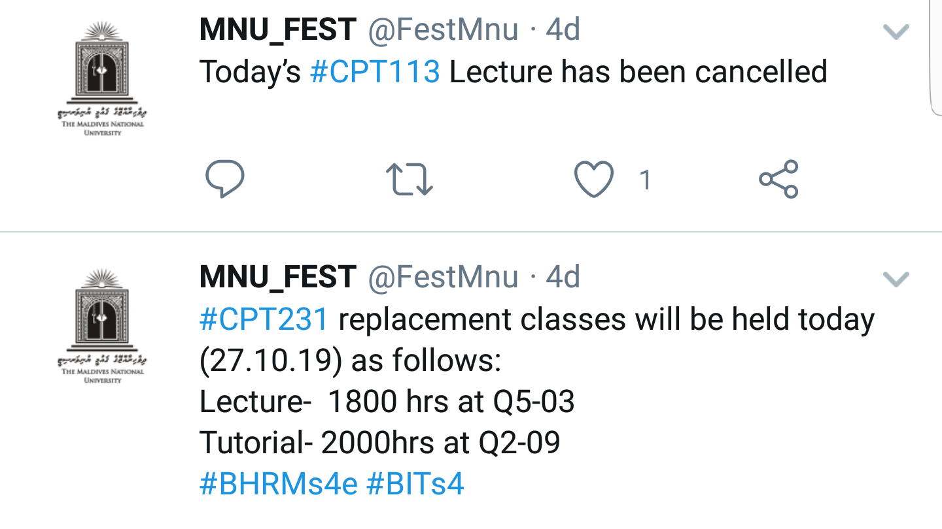Screen dimensions: 942x529
Task: Open the #CPT231 hashtag
Action: [263, 319]
